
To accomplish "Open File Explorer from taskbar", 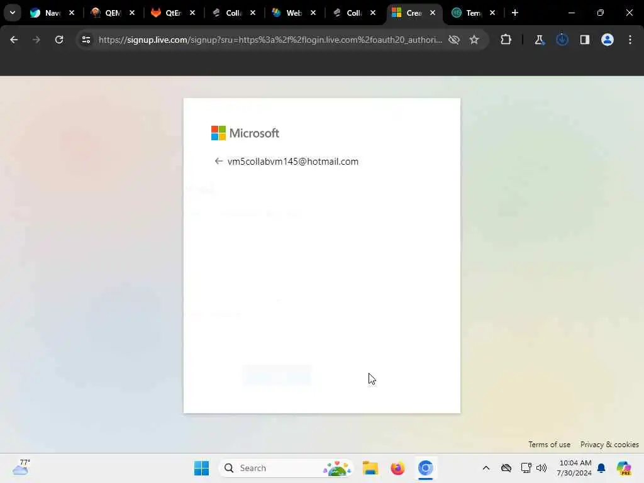I will [370, 468].
